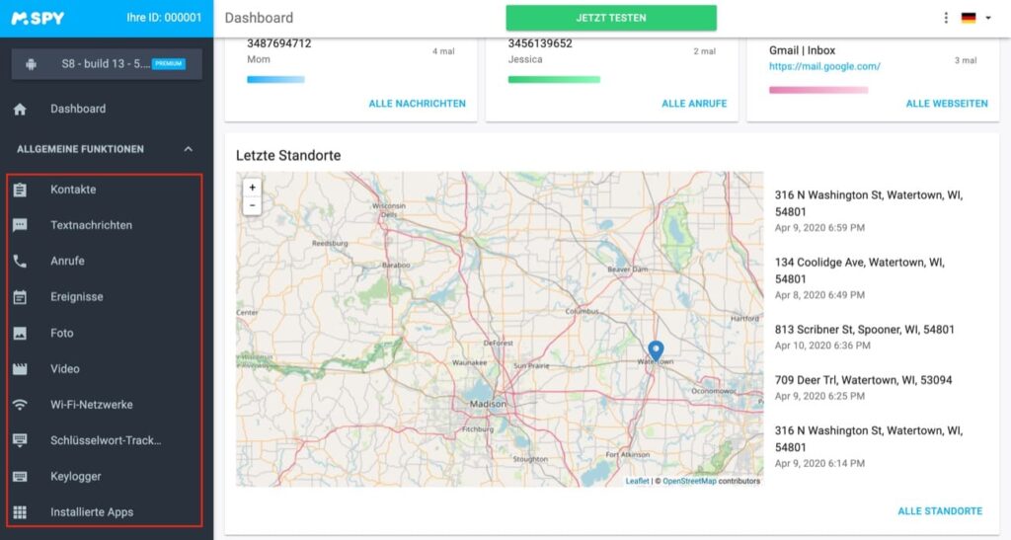Viewport: 1011px width, 540px height.
Task: Open the language dropdown arrow
Action: [x=987, y=18]
